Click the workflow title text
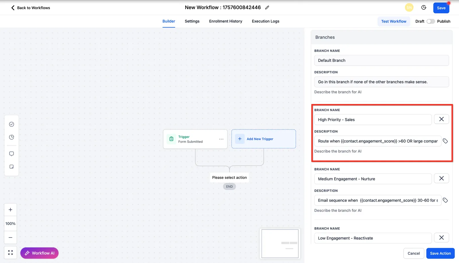The height and width of the screenshot is (263, 459). click(223, 7)
